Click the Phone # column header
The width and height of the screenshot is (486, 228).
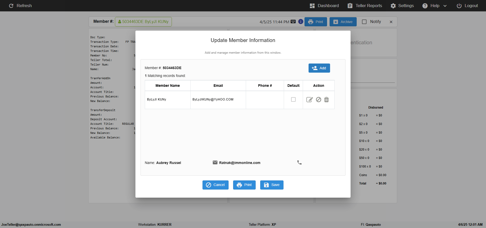[265, 86]
